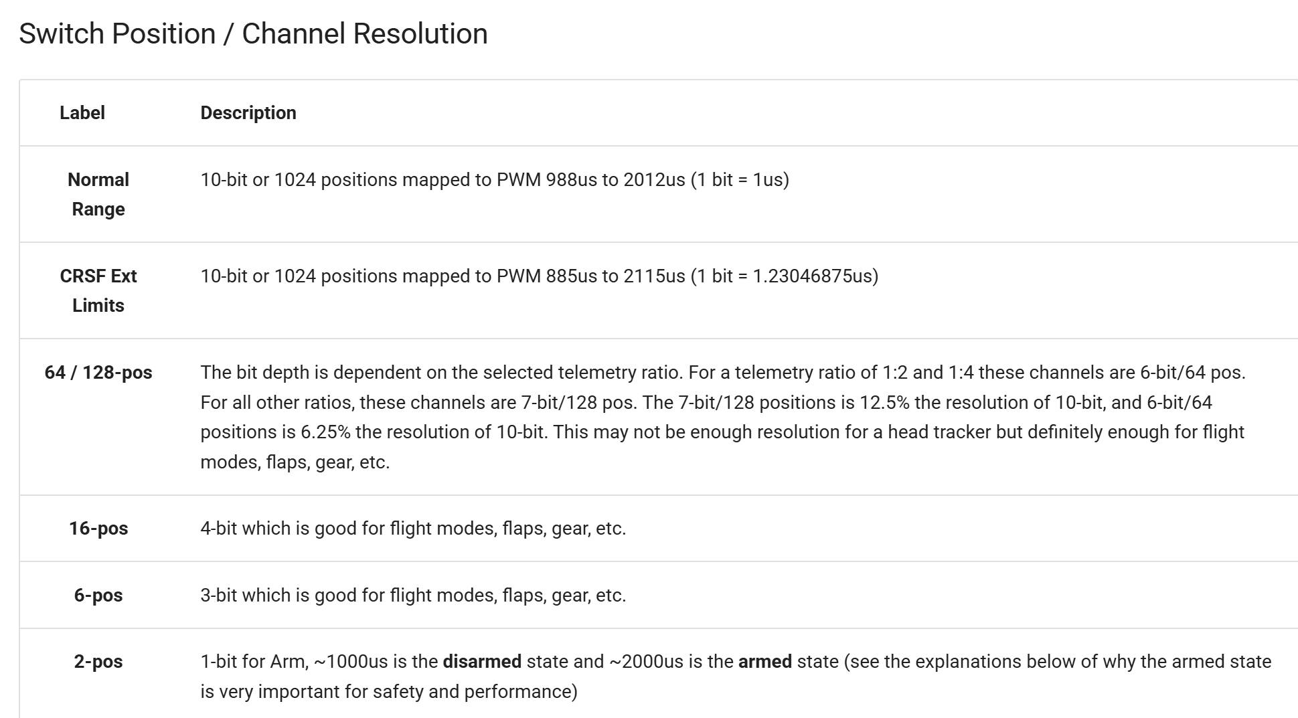This screenshot has width=1298, height=718.
Task: Click the Normal Range PWM 988us description
Action: (x=495, y=179)
